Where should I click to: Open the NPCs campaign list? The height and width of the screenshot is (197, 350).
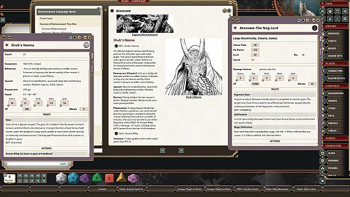[337, 116]
